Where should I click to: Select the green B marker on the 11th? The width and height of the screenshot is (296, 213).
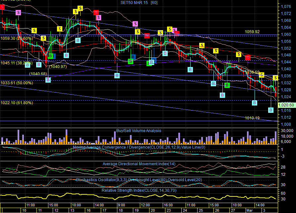tap(50, 56)
